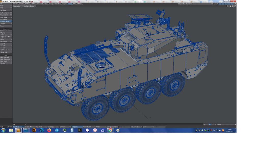Go to previous layer bank arrow
This screenshot has width=255, height=159.
click(214, 4)
